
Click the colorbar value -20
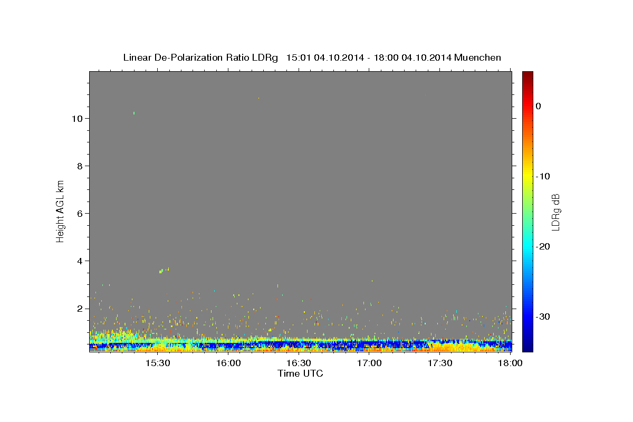click(543, 246)
